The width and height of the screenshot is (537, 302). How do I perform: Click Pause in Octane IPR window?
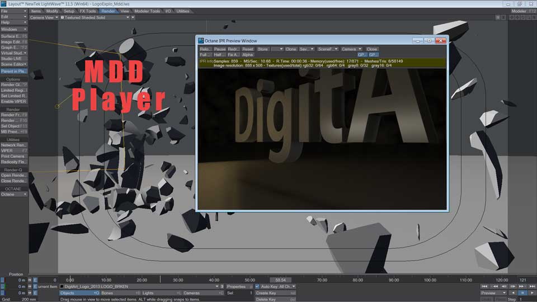[219, 49]
